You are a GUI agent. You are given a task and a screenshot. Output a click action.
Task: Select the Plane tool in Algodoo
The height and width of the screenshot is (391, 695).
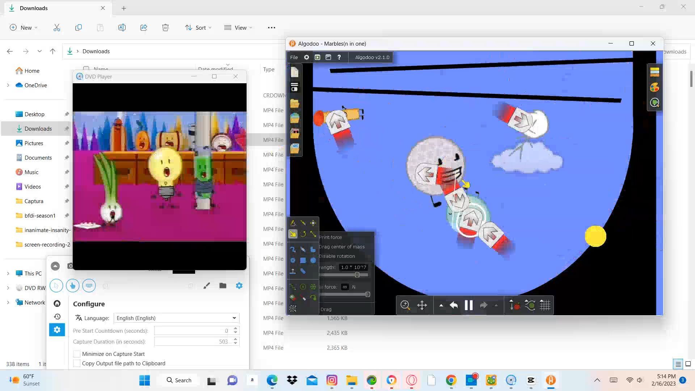tap(293, 271)
